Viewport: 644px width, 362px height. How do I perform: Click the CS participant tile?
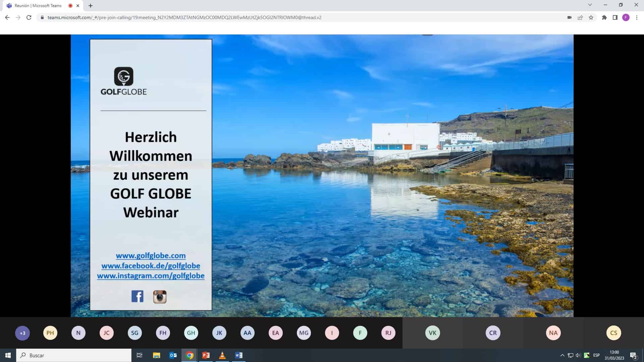click(613, 333)
